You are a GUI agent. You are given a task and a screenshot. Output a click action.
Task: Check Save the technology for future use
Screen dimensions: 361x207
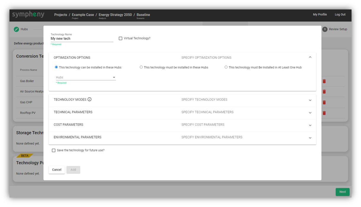pyautogui.click(x=54, y=150)
